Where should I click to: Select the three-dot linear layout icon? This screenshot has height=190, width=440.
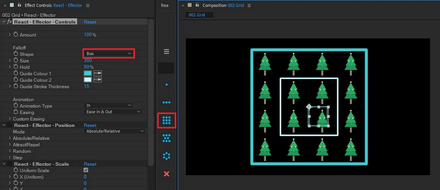(x=166, y=102)
